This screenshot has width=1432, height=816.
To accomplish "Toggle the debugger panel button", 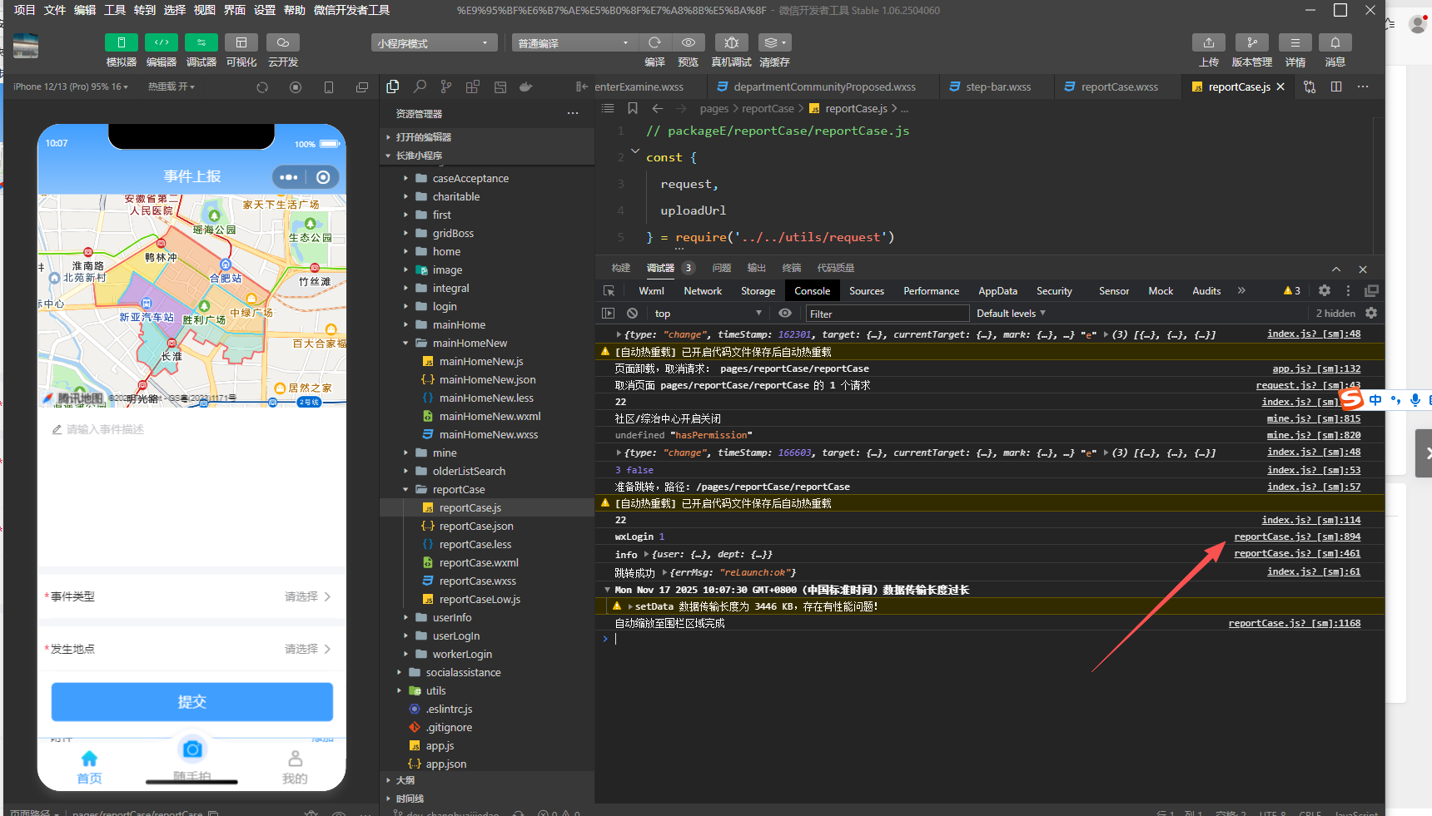I will pyautogui.click(x=201, y=42).
